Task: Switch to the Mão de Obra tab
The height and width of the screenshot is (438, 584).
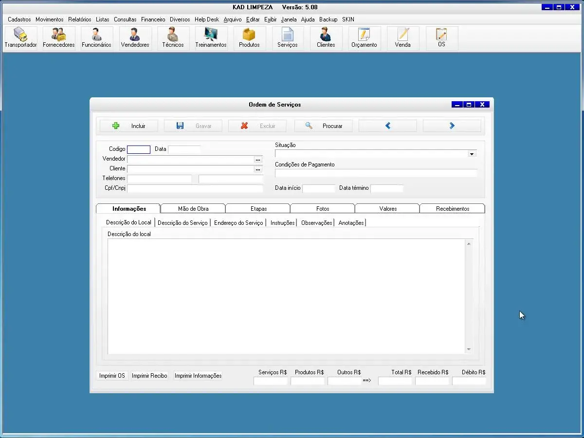Action: click(x=193, y=209)
